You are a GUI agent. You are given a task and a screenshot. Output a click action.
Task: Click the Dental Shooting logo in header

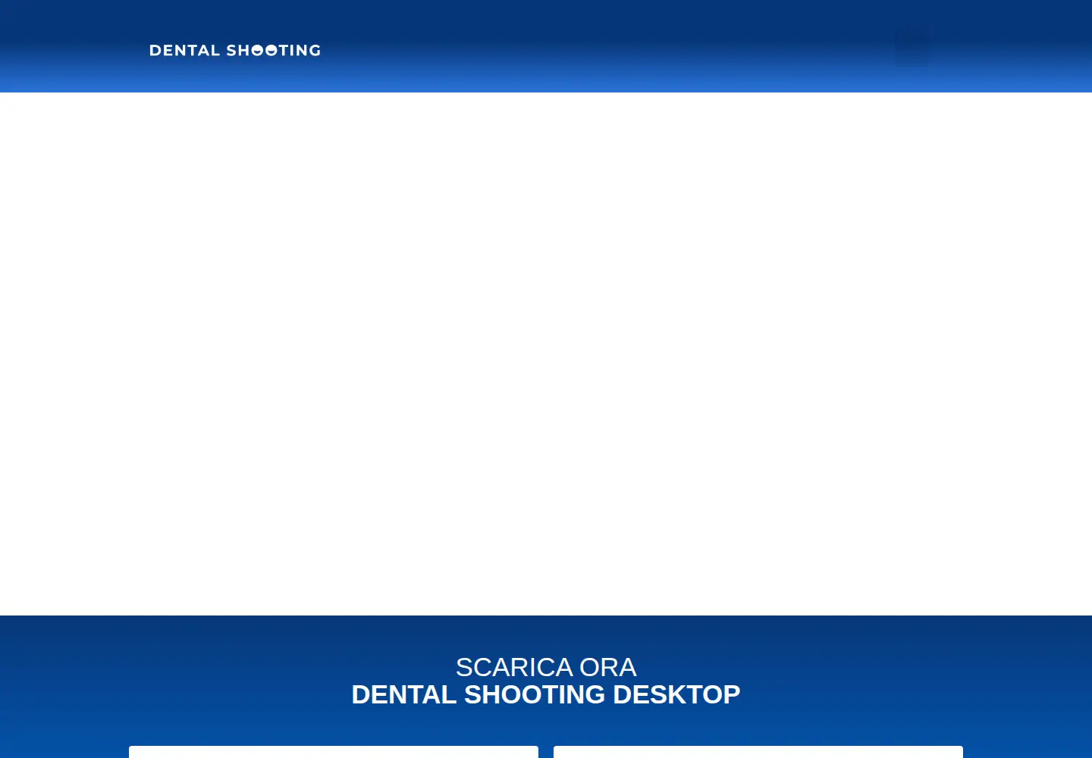coord(235,51)
